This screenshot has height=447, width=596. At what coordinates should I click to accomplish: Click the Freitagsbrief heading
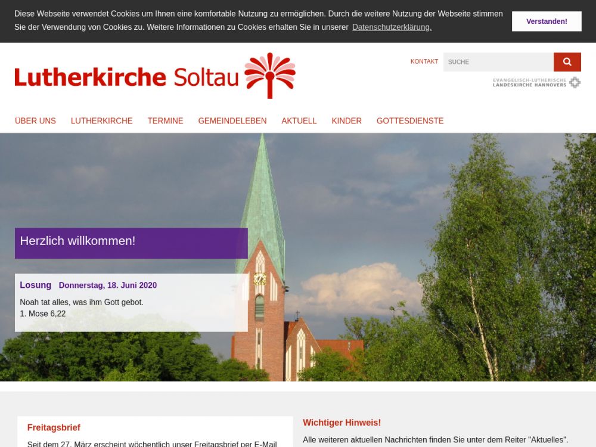54,428
